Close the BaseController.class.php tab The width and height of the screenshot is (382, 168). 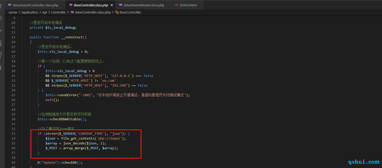coord(112,5)
